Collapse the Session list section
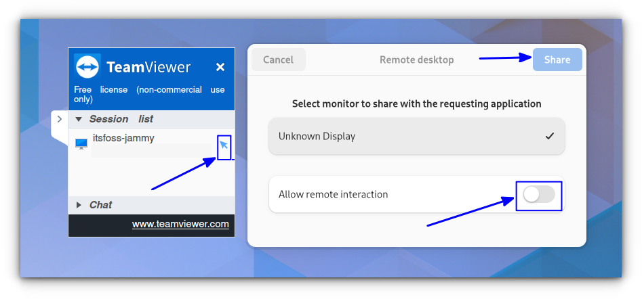This screenshot has width=642, height=299. tap(79, 119)
